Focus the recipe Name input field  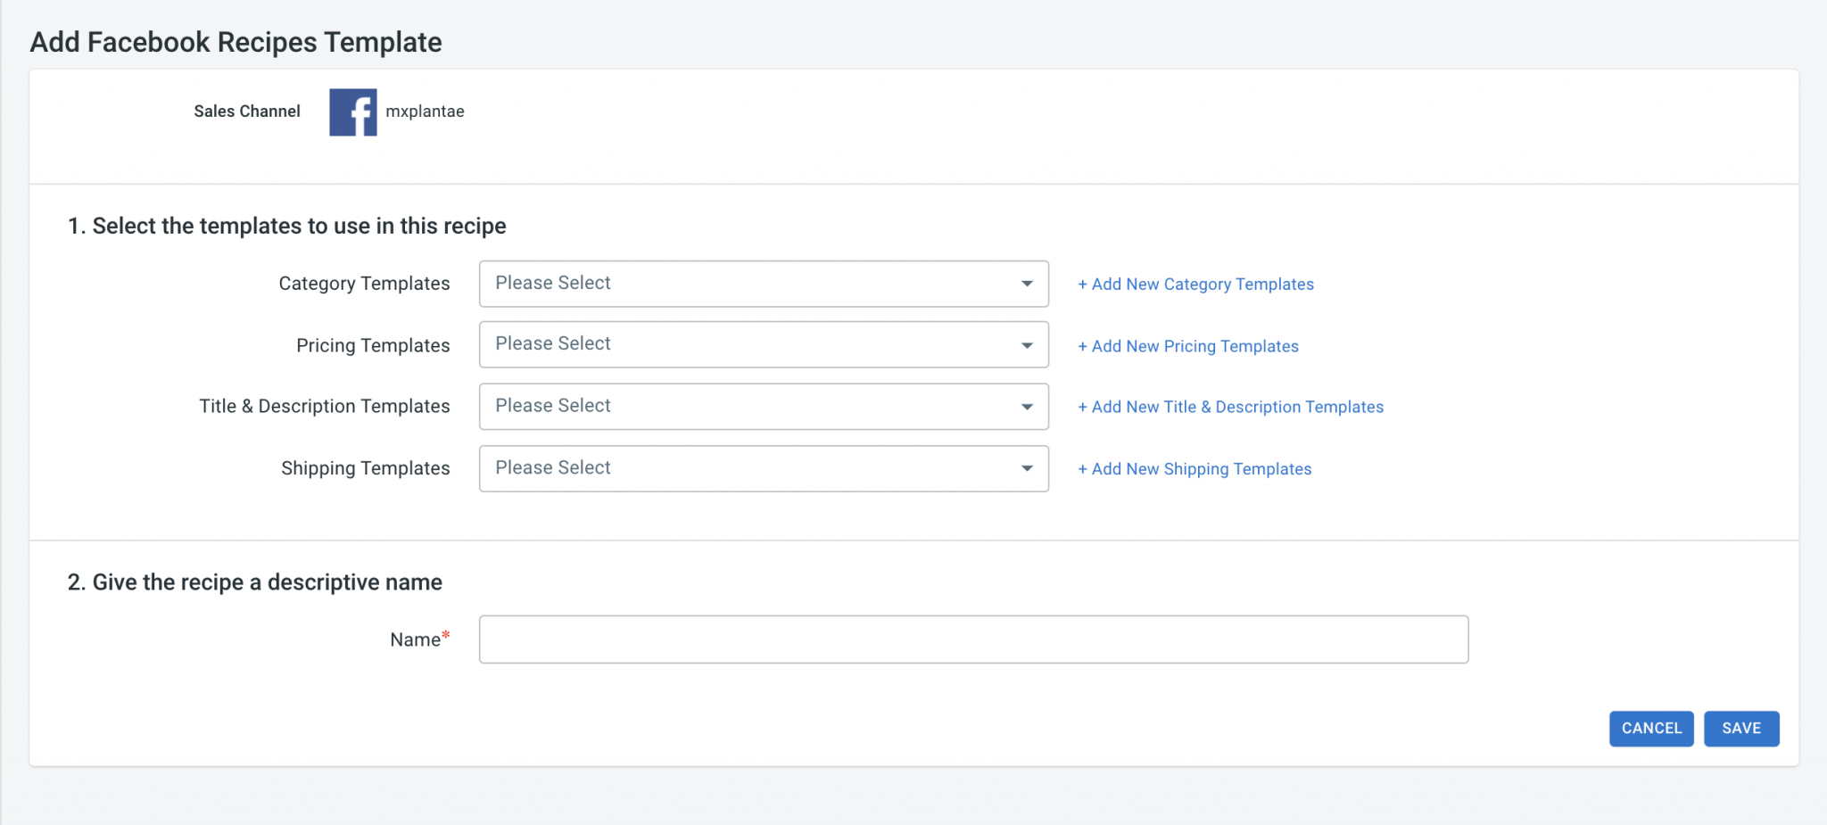(972, 639)
